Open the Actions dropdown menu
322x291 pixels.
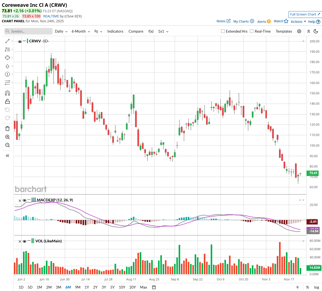click(x=298, y=21)
